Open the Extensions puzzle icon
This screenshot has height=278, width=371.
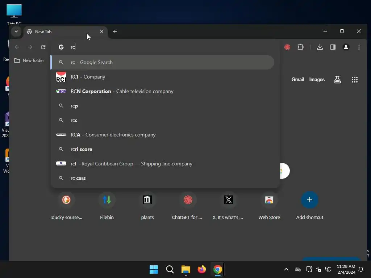coord(300,47)
